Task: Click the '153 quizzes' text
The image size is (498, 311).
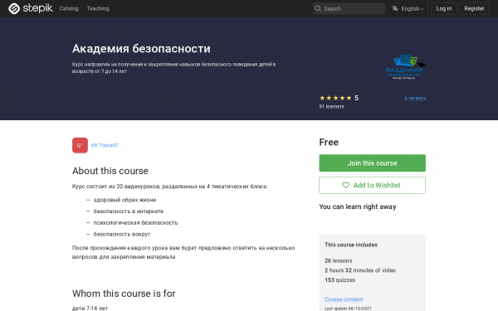Action: [x=339, y=280]
